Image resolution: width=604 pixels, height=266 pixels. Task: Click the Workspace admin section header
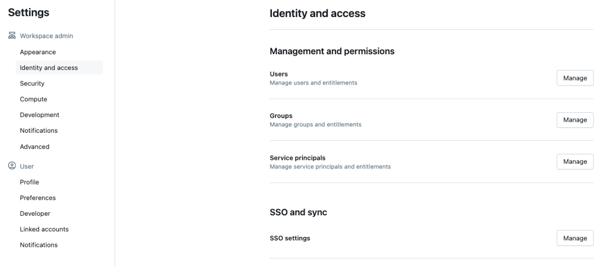click(x=46, y=36)
